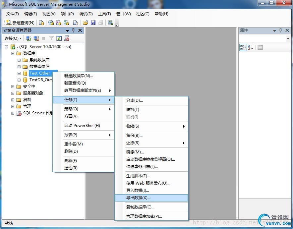Click the scroll icon with red X
Screen dimensions: 293x229
point(67,38)
